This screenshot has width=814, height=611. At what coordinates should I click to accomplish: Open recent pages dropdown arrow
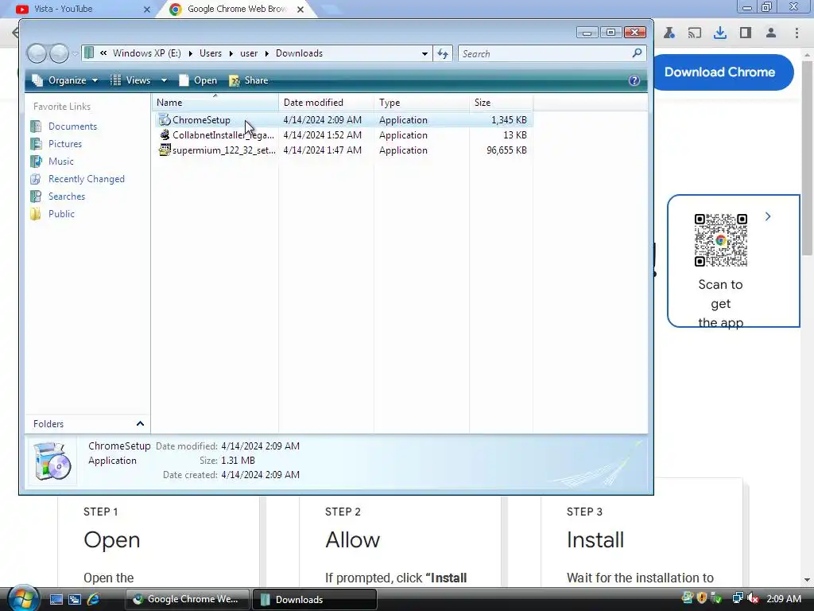click(76, 53)
